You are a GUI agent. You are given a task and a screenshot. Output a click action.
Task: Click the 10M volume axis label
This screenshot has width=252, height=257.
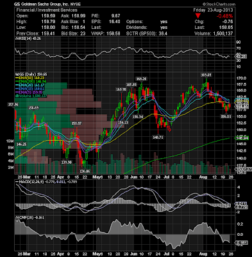pos(10,141)
